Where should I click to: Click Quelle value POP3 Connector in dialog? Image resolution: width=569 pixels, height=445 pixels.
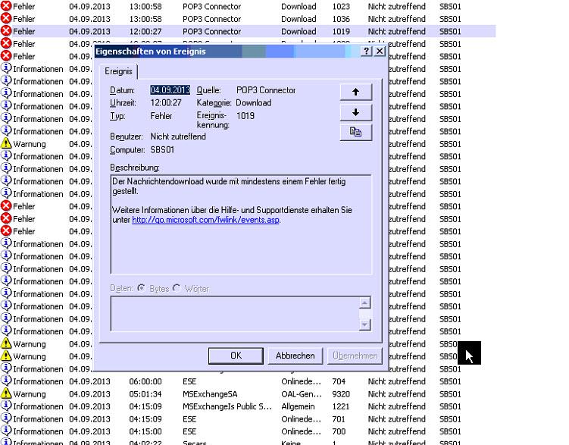click(x=266, y=90)
